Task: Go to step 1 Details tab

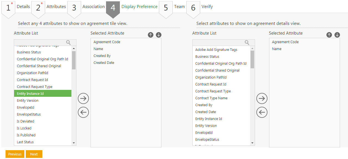Action: point(23,7)
